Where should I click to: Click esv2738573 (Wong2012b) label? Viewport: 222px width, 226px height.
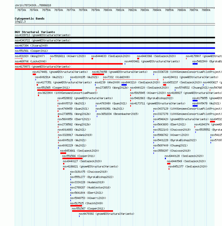click(112, 88)
